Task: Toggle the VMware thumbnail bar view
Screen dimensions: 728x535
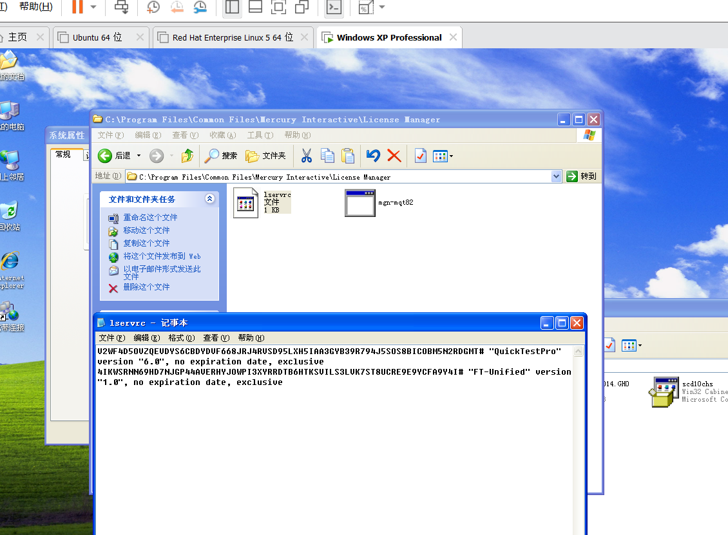Action: point(255,7)
